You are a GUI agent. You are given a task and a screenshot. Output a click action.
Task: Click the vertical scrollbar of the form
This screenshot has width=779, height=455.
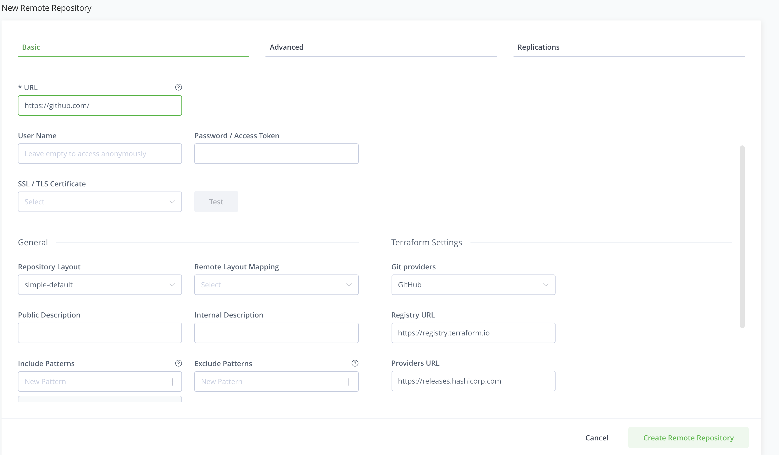point(742,236)
